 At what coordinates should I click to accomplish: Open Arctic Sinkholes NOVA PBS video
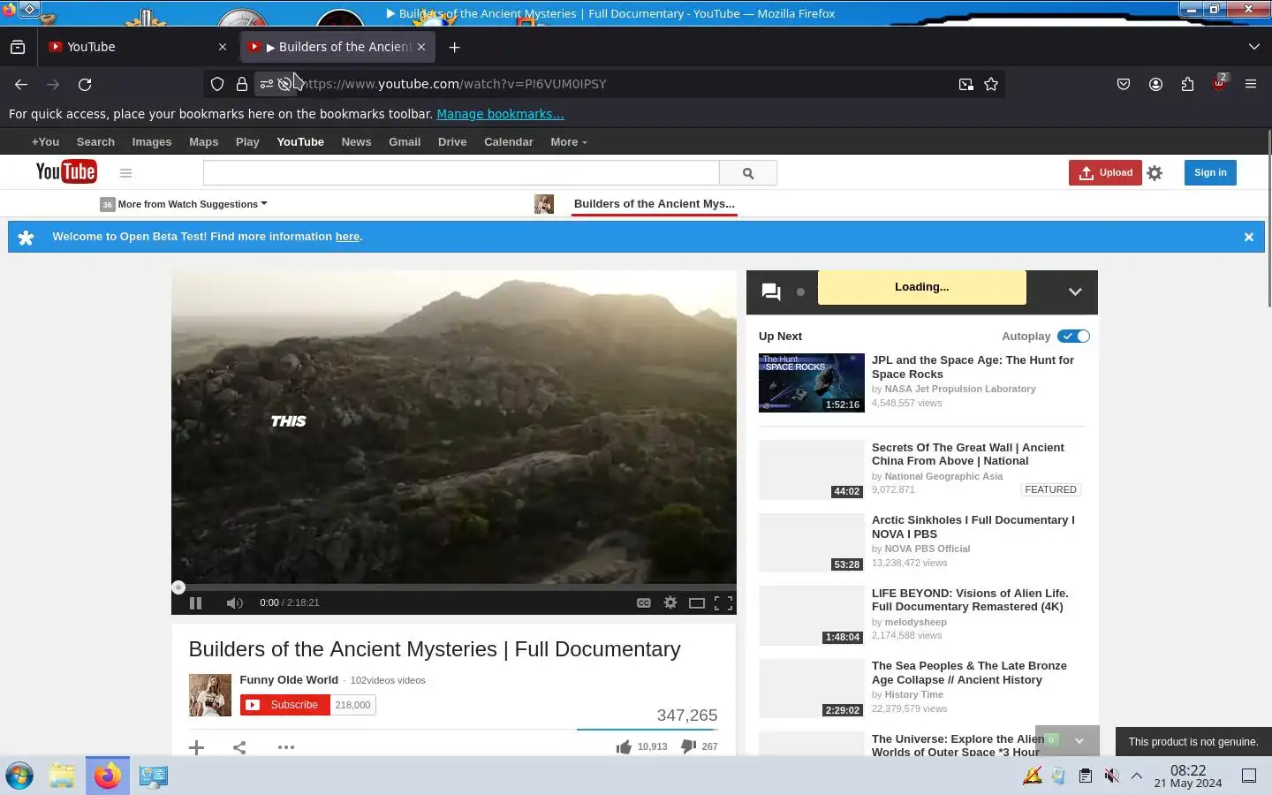click(973, 527)
